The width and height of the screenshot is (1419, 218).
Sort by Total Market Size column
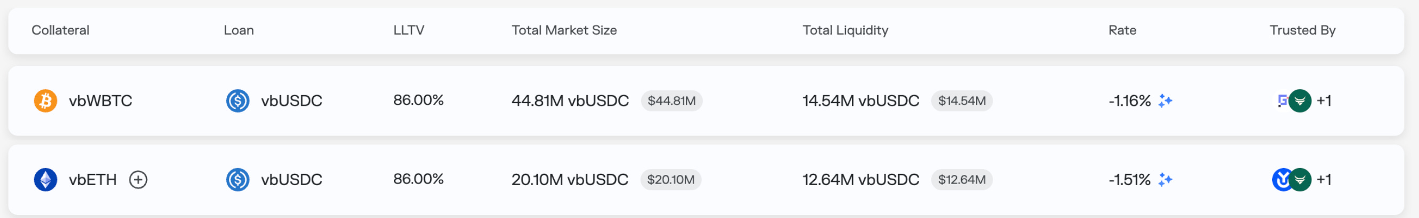[x=563, y=30]
